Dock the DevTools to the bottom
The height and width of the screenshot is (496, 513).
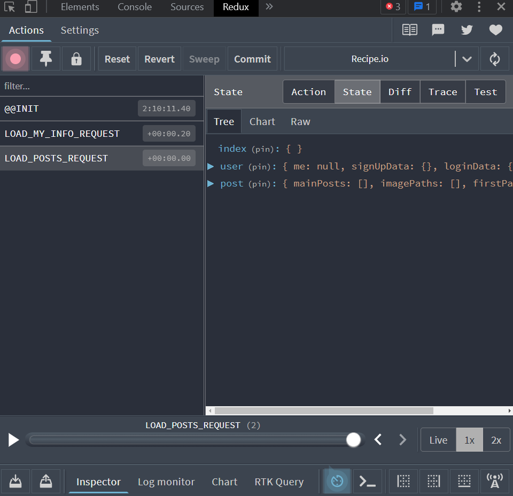464,481
